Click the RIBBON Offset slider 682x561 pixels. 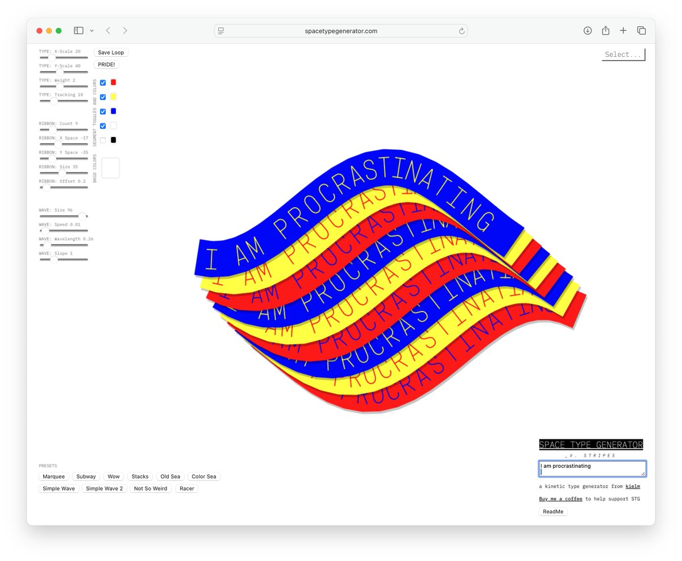click(64, 188)
